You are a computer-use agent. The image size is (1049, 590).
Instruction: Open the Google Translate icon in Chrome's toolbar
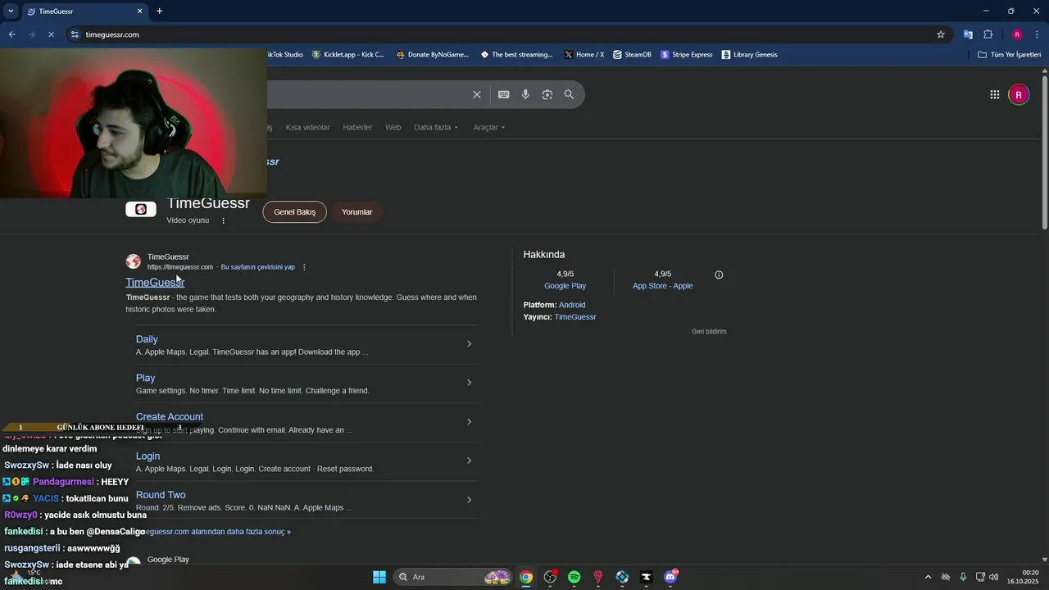coord(968,34)
